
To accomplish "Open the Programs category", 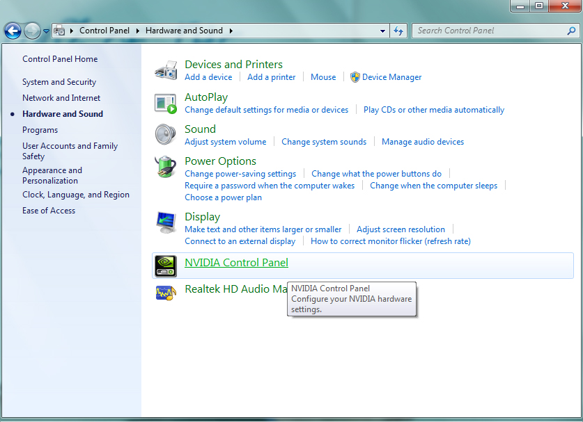I will (40, 130).
